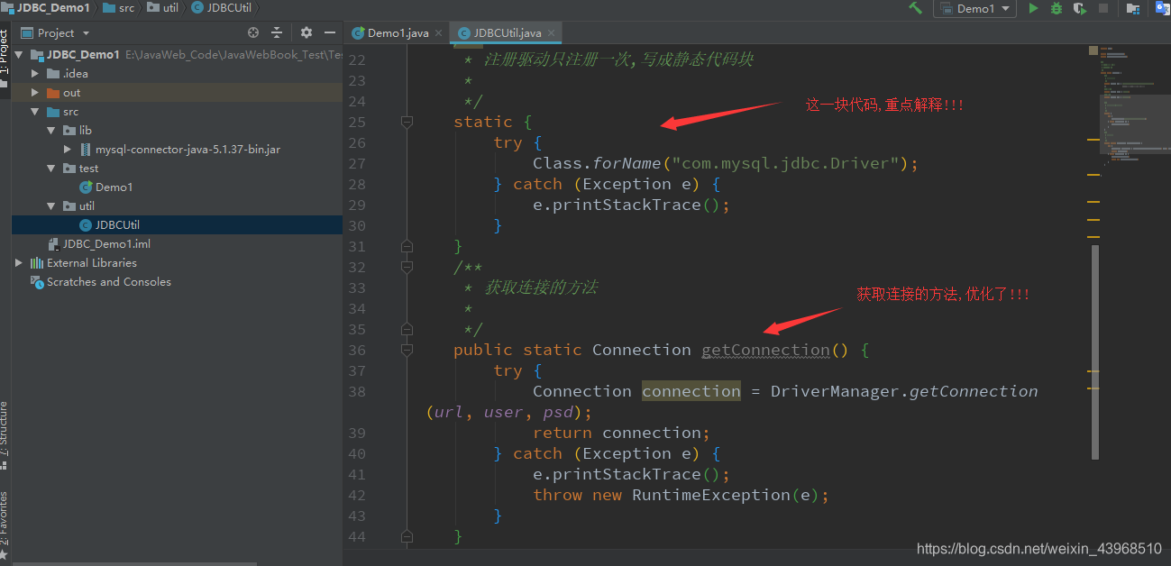This screenshot has height=566, width=1171.
Task: Open the Project tool window side tab
Action: click(5, 59)
